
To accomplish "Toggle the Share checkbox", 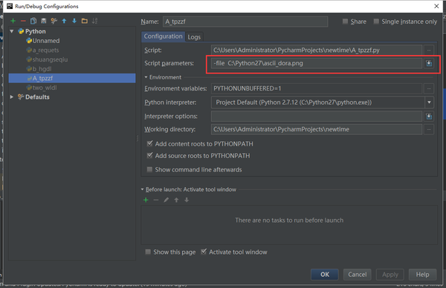I will [345, 22].
